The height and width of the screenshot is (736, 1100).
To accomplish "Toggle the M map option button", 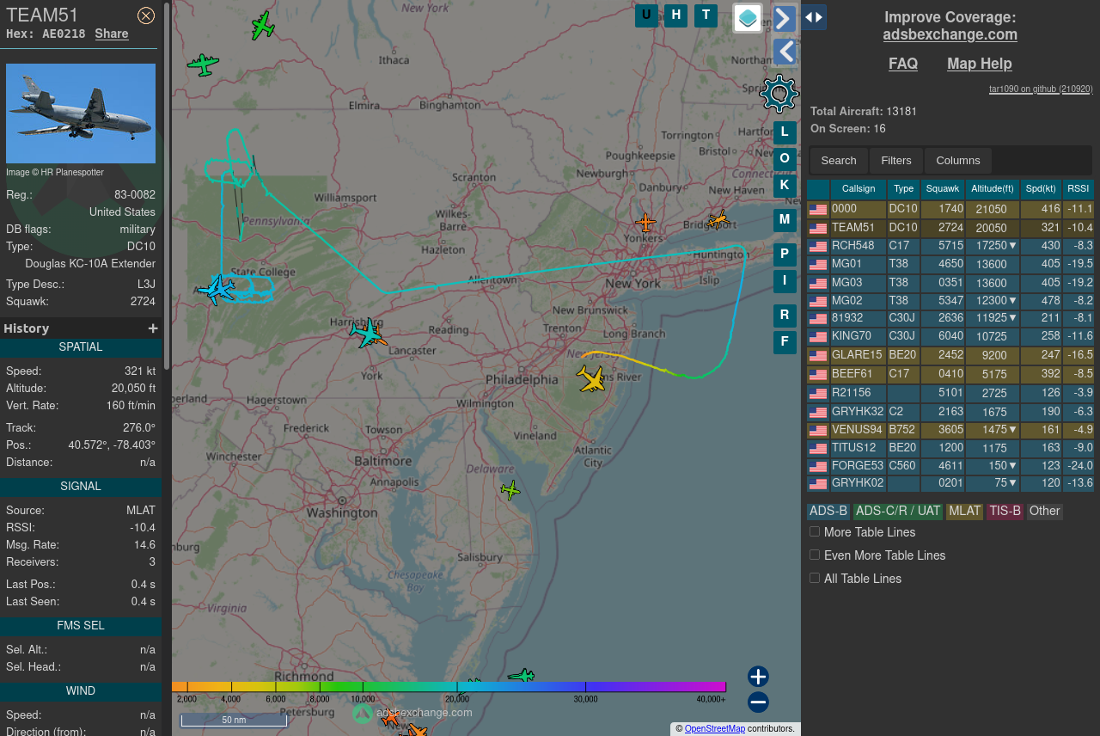I will 785,220.
